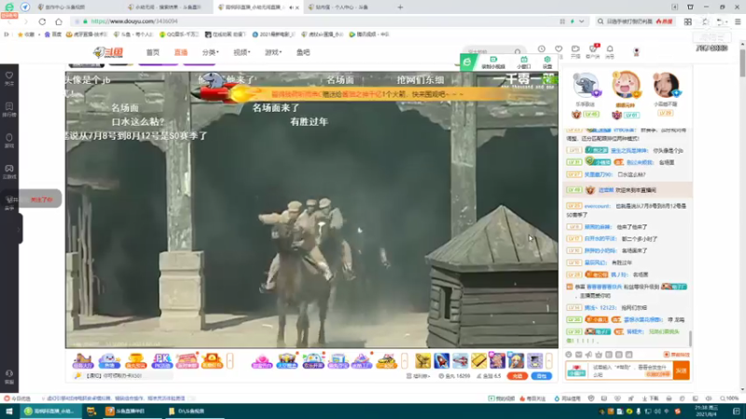Click the search magnifier icon in Douyu header
Viewport: 746px width, 419px height.
point(518,51)
